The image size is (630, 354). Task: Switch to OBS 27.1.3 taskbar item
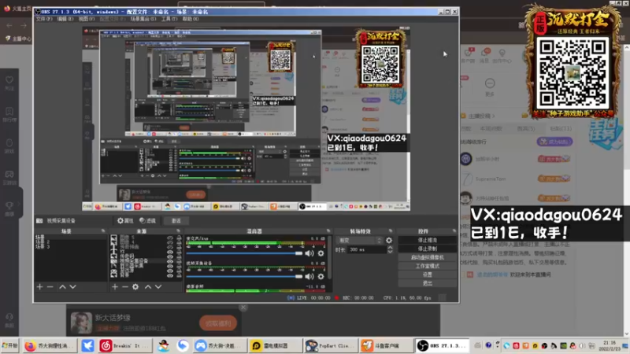point(442,345)
